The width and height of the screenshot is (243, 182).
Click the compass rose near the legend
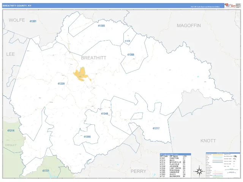[x=199, y=171]
